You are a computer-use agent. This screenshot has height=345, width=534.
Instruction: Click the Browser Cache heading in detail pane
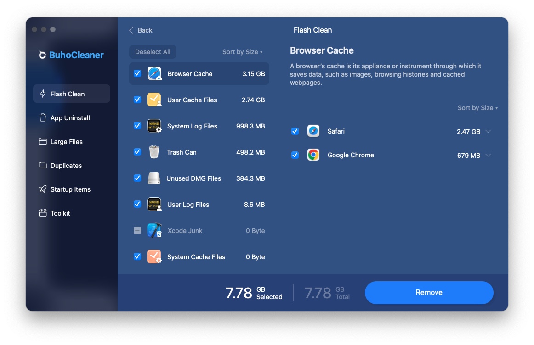(x=322, y=50)
